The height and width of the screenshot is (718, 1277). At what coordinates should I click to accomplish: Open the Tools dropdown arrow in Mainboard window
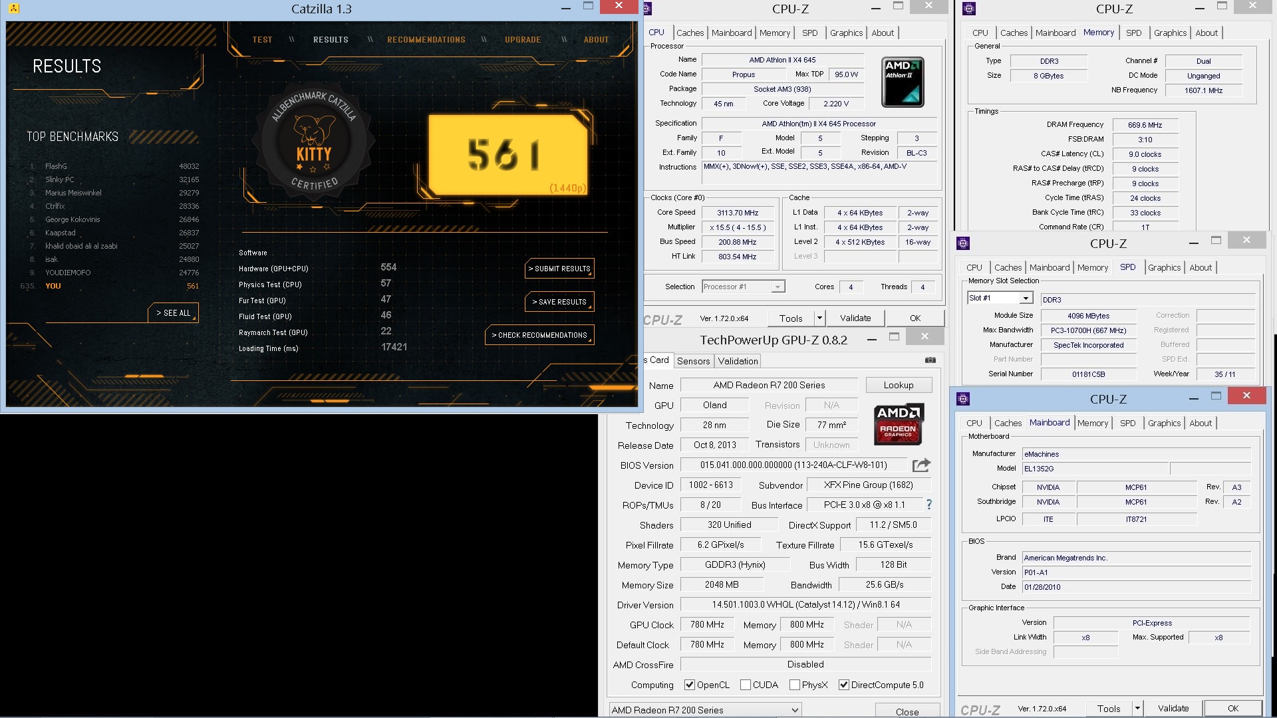[1137, 708]
